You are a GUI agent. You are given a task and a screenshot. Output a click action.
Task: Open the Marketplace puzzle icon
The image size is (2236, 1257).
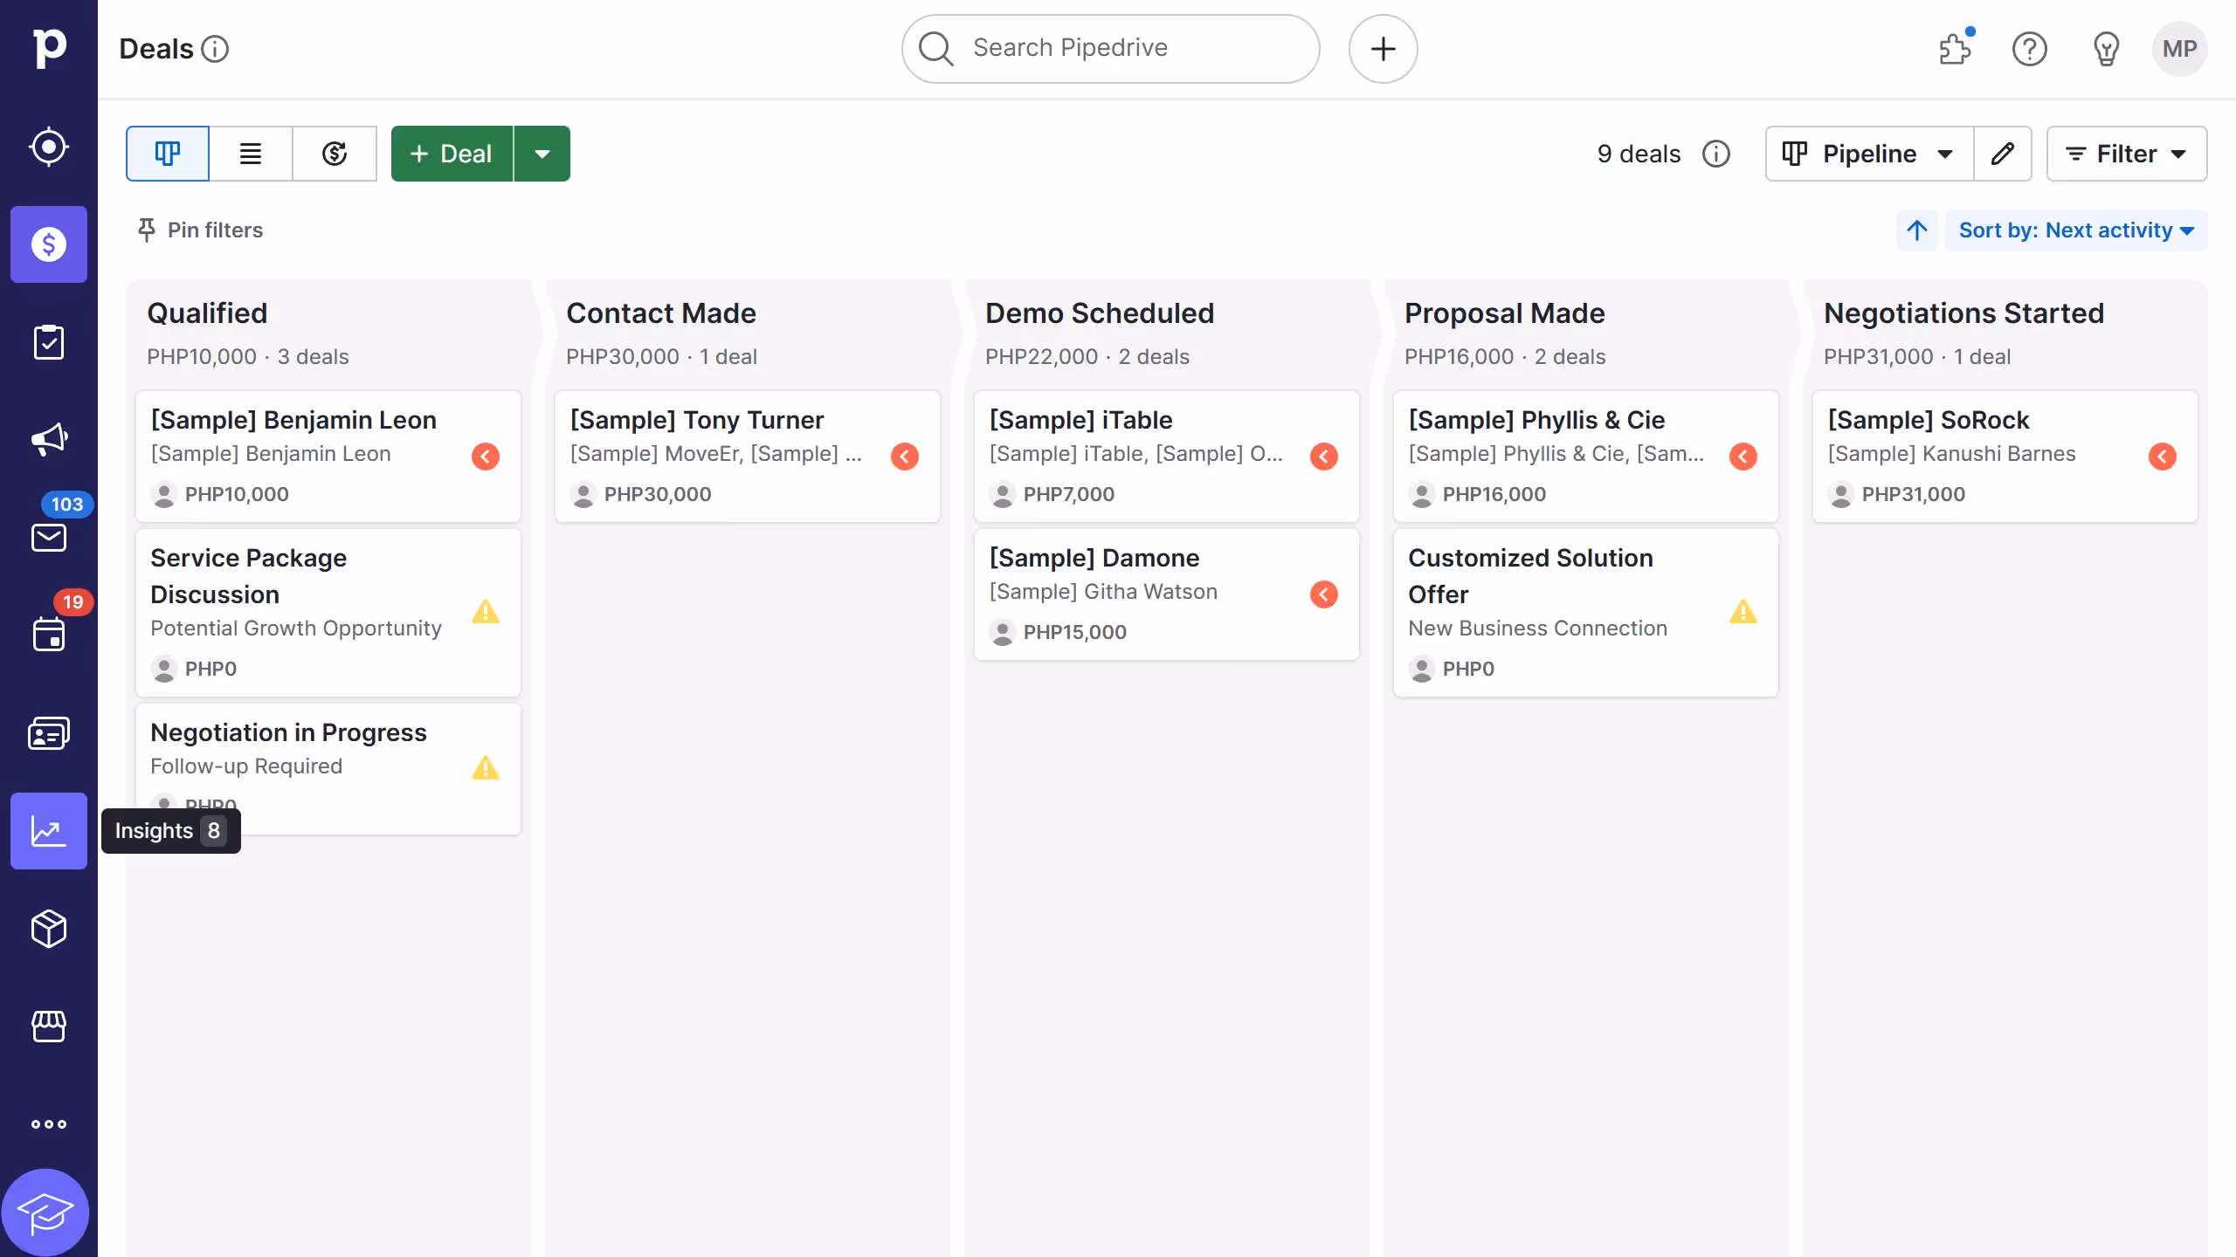pyautogui.click(x=1955, y=49)
